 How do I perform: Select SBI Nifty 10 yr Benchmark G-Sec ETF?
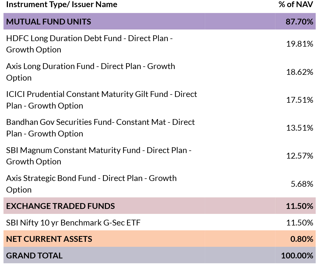point(73,223)
